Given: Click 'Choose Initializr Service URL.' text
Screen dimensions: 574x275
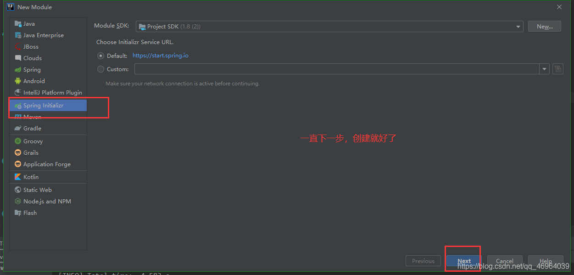Looking at the screenshot, I should 135,42.
